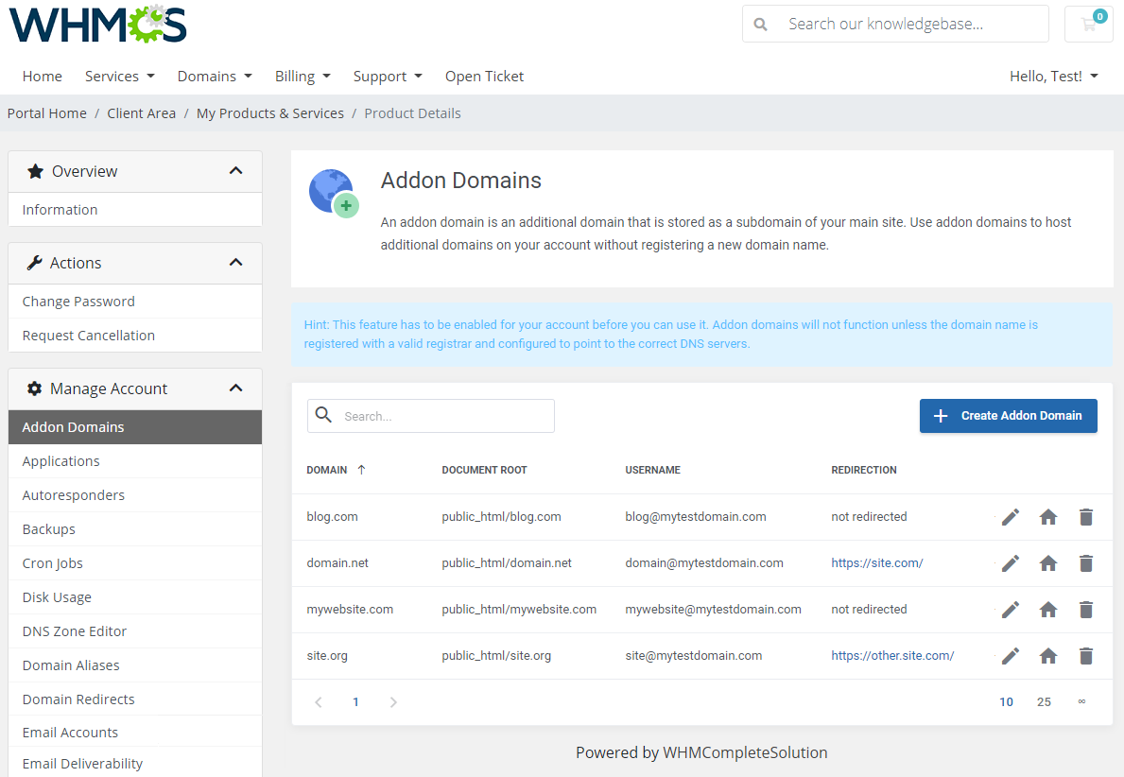Open document root for mywebsite.com

1047,610
